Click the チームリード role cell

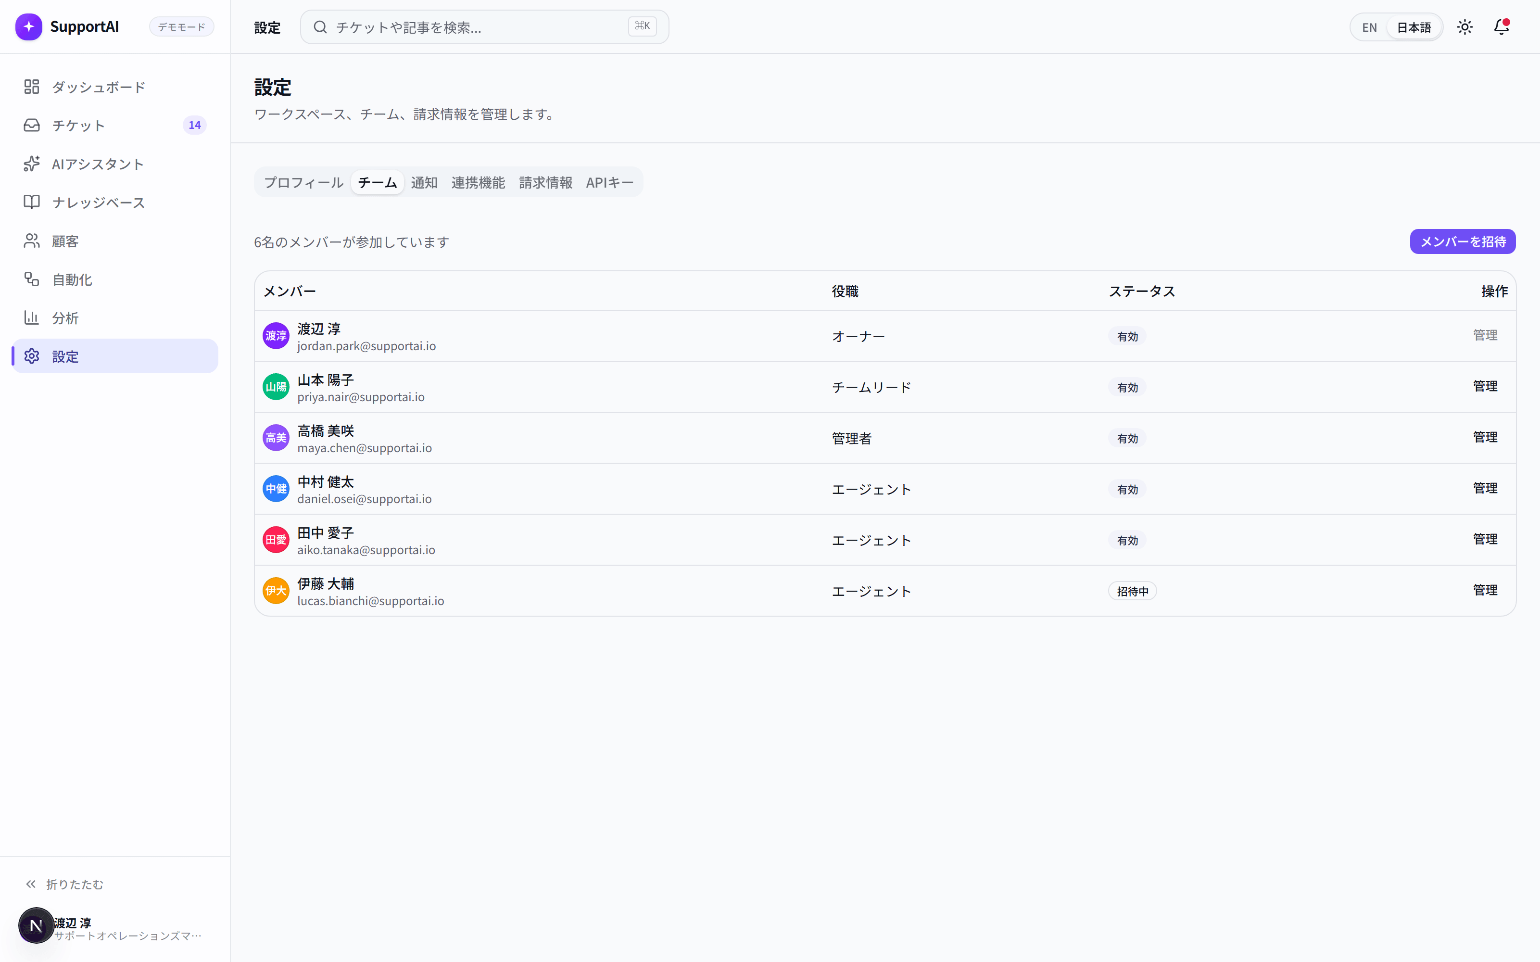(x=871, y=388)
